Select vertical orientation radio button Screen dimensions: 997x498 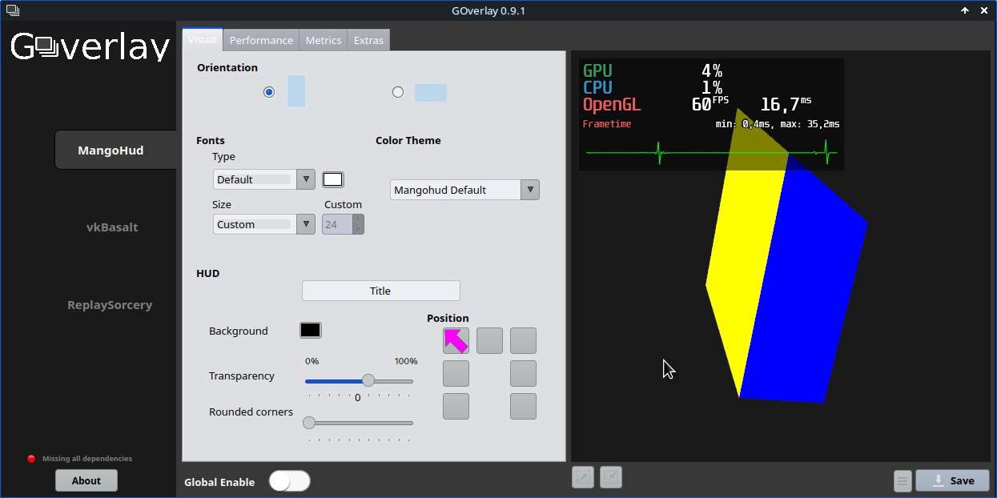[269, 92]
